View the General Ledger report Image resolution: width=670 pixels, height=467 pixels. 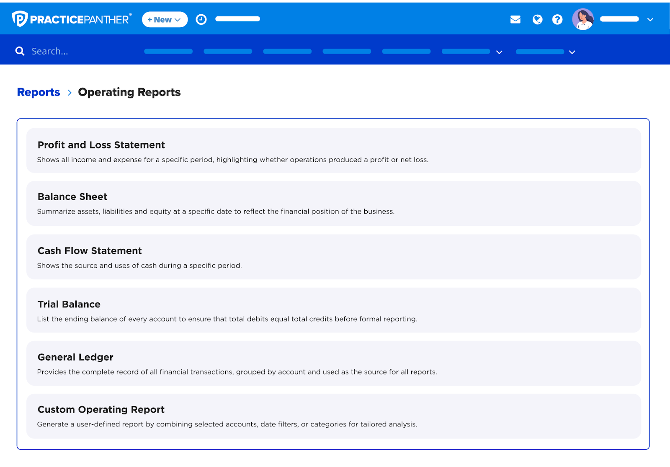pos(75,357)
